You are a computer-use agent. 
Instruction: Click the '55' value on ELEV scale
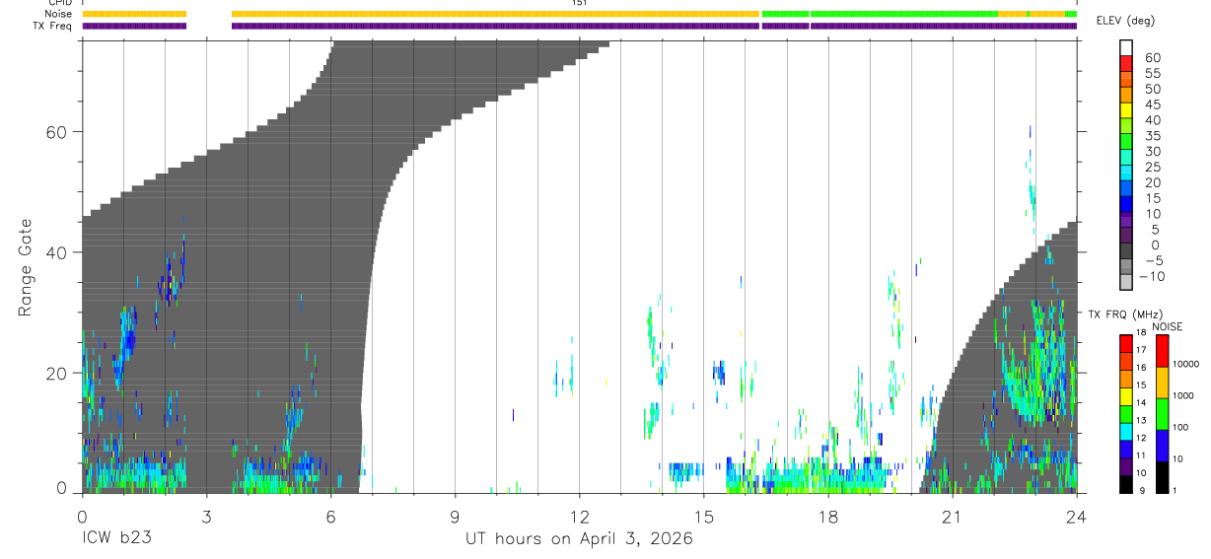point(1152,74)
